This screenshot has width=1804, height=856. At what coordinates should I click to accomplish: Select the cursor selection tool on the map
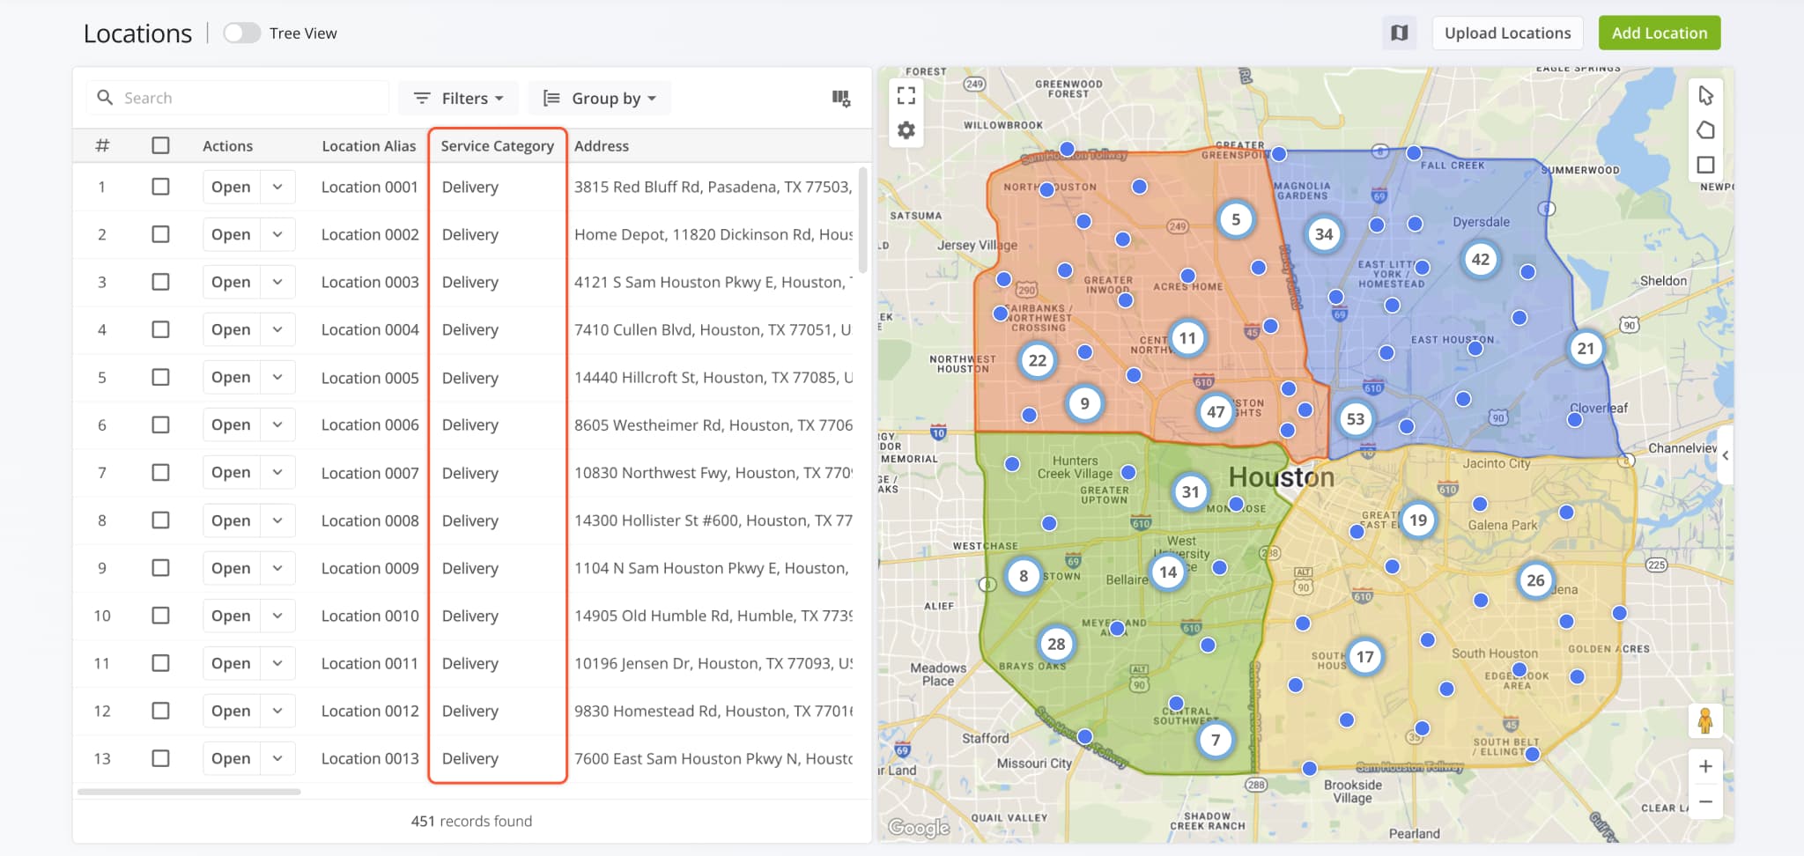coord(1705,94)
